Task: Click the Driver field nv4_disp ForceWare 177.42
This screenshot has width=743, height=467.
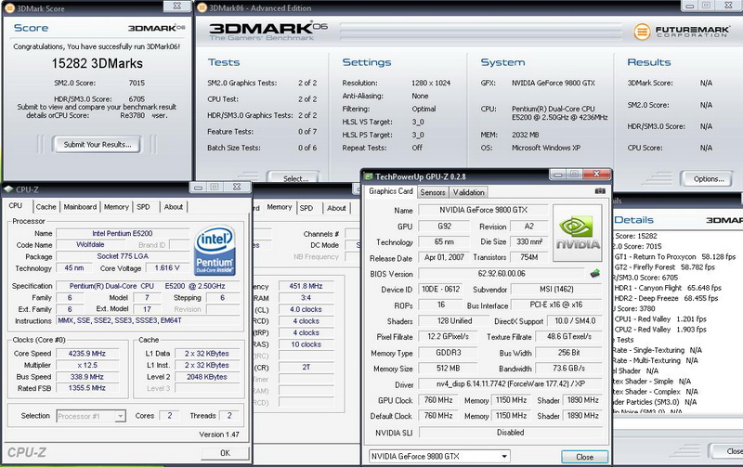Action: click(x=510, y=383)
